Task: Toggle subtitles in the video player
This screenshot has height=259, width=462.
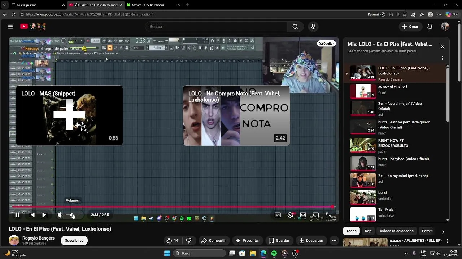Action: 278,215
